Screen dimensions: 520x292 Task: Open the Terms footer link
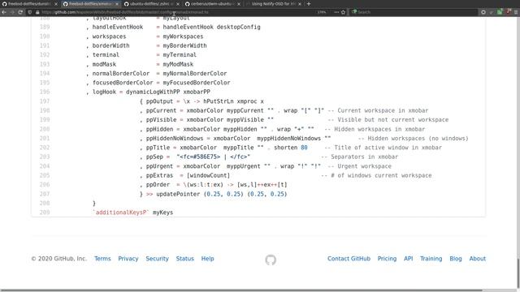click(x=102, y=259)
